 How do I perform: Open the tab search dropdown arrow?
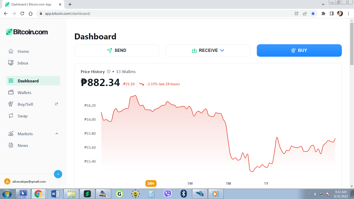[x=323, y=4]
